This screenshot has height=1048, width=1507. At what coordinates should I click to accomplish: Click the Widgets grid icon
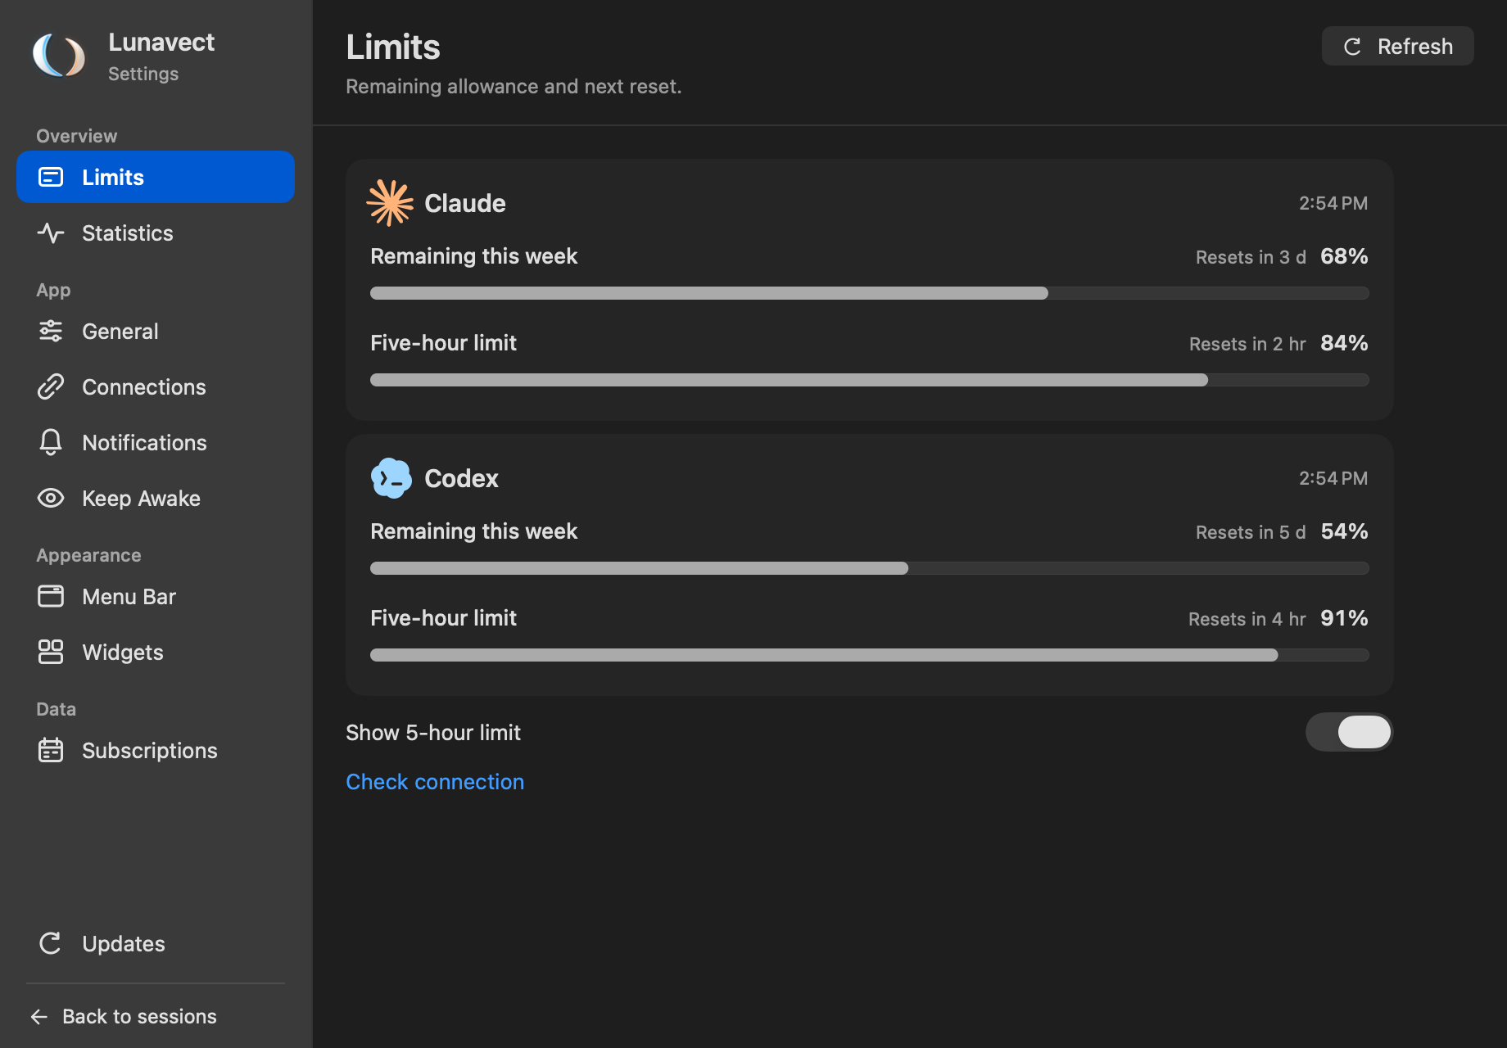(51, 652)
